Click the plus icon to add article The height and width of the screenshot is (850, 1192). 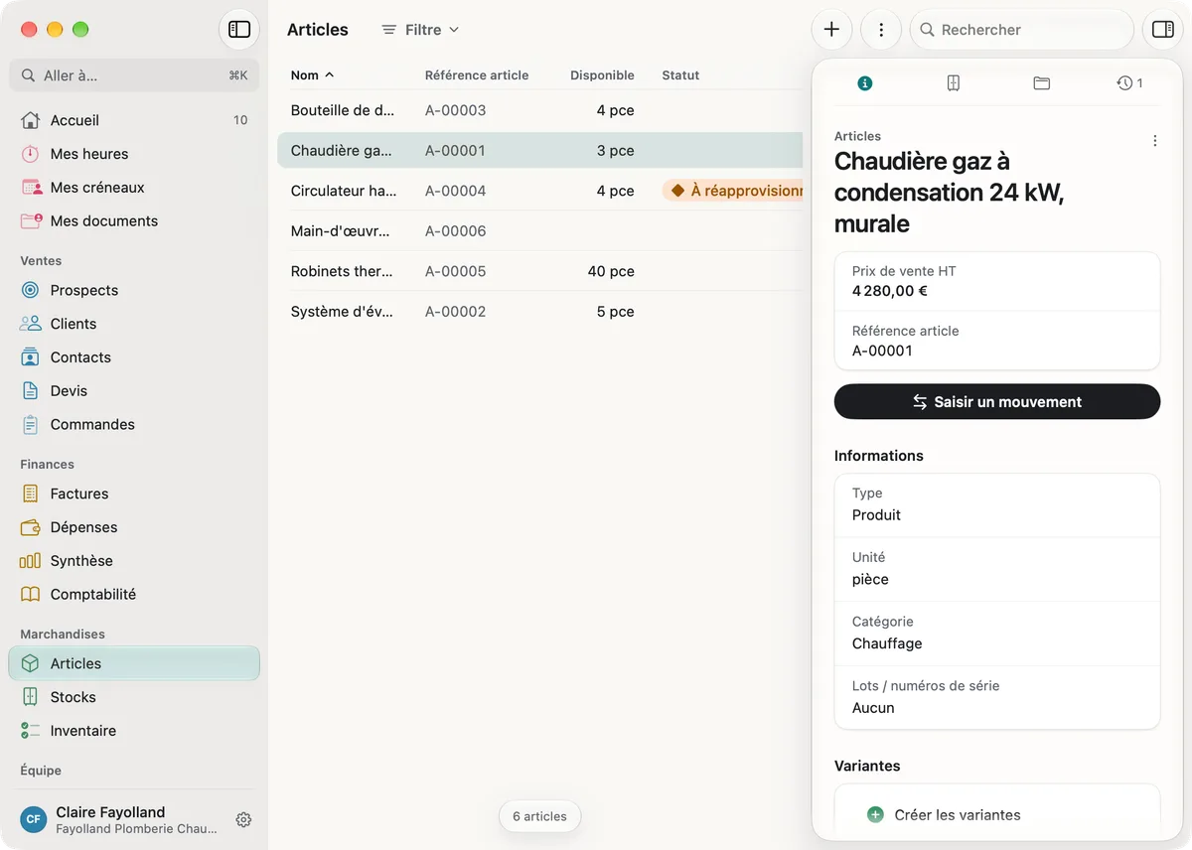[831, 30]
